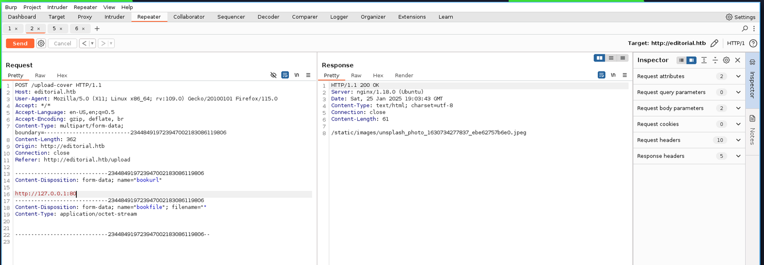Image resolution: width=764 pixels, height=265 pixels.
Task: Open the Repeater menu in menu bar
Action: pos(85,7)
